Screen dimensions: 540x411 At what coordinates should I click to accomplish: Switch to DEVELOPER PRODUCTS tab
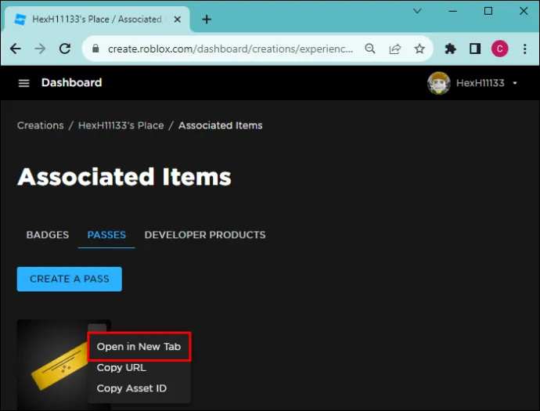[x=205, y=235]
